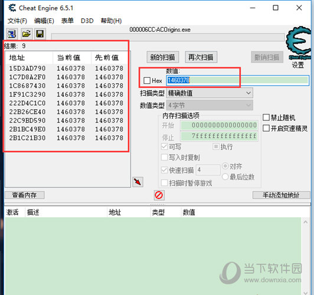Click the save floppy disk icon
This screenshot has width=314, height=295.
click(40, 34)
